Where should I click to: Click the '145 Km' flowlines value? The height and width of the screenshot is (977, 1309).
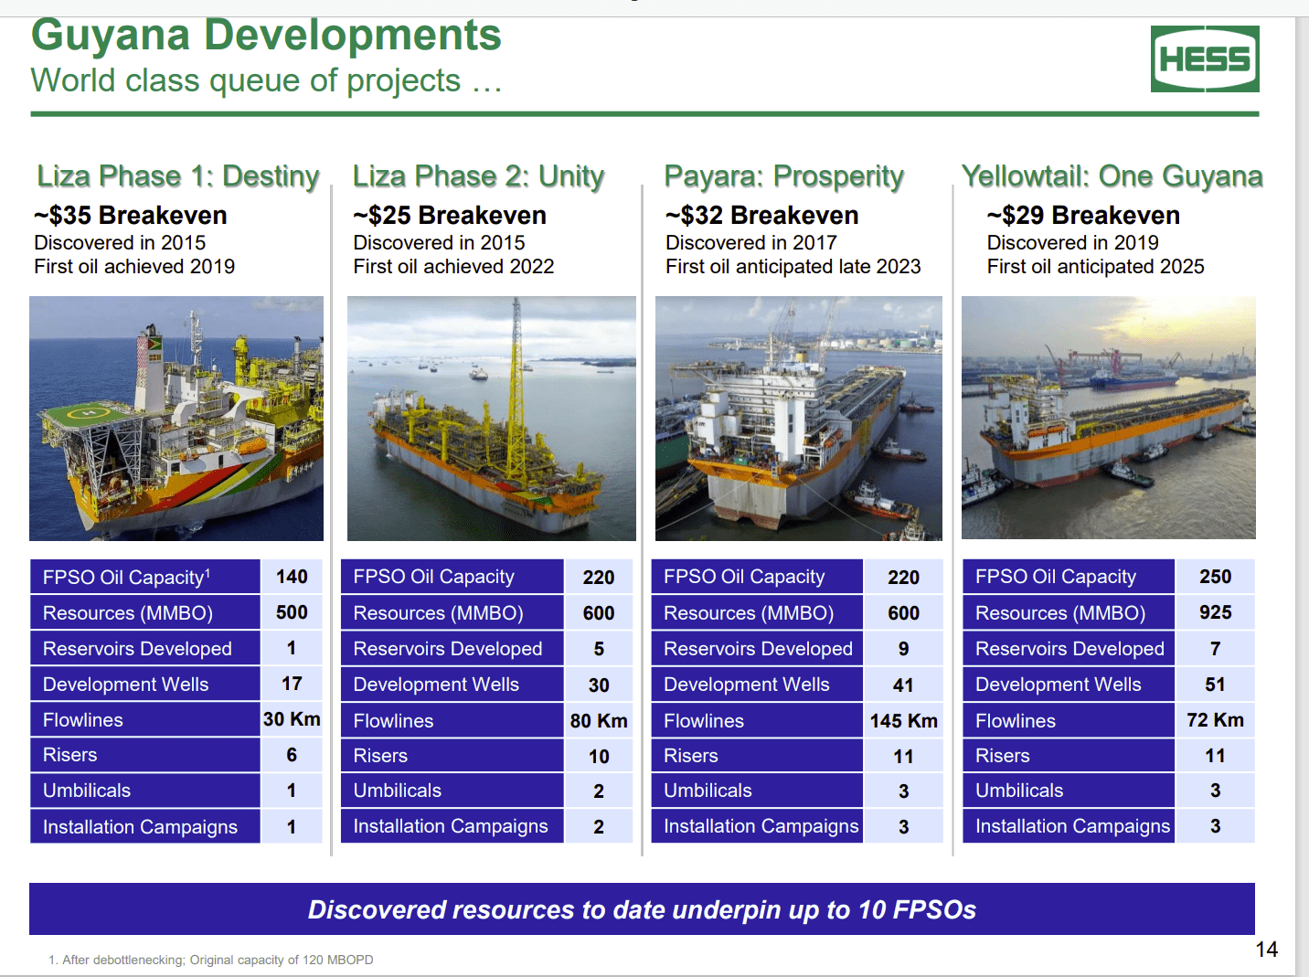904,721
